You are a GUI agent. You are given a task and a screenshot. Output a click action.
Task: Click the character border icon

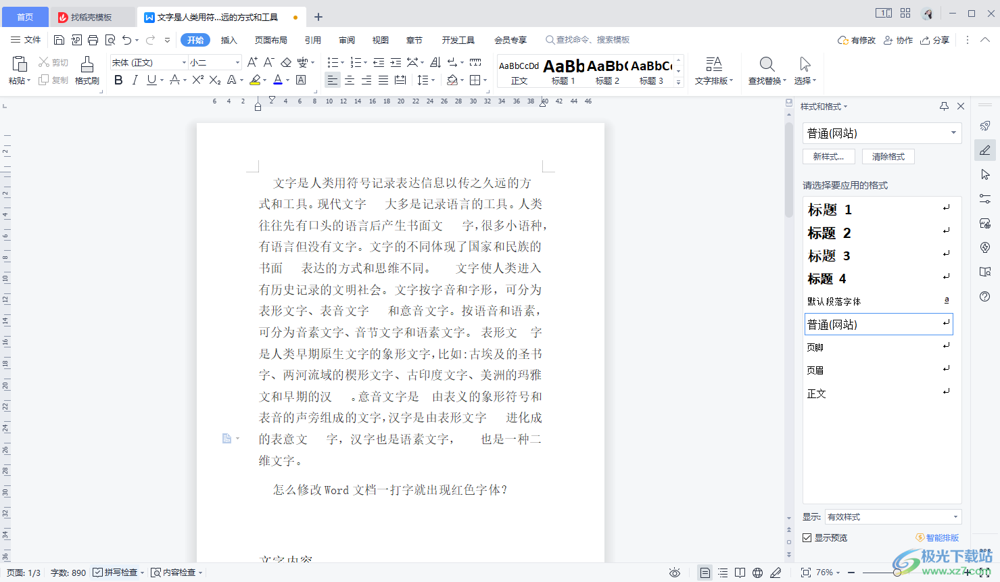[x=301, y=80]
